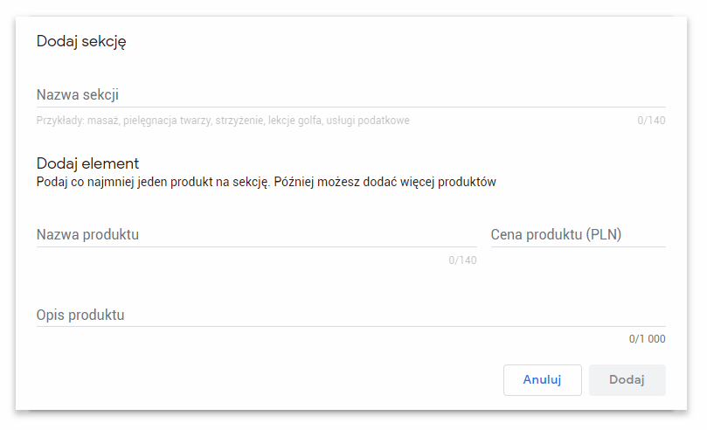Click the 'strzyżenie' example word

tap(239, 121)
